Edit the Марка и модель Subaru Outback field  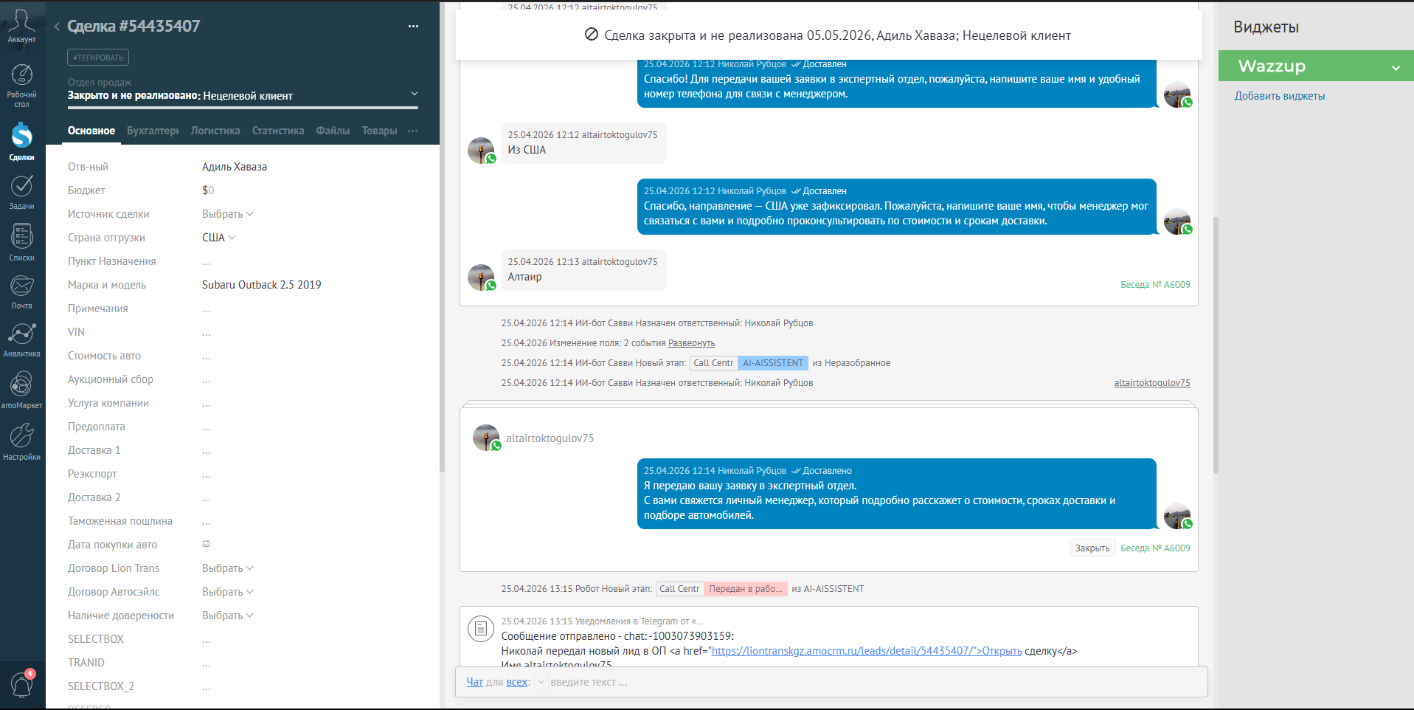click(262, 285)
